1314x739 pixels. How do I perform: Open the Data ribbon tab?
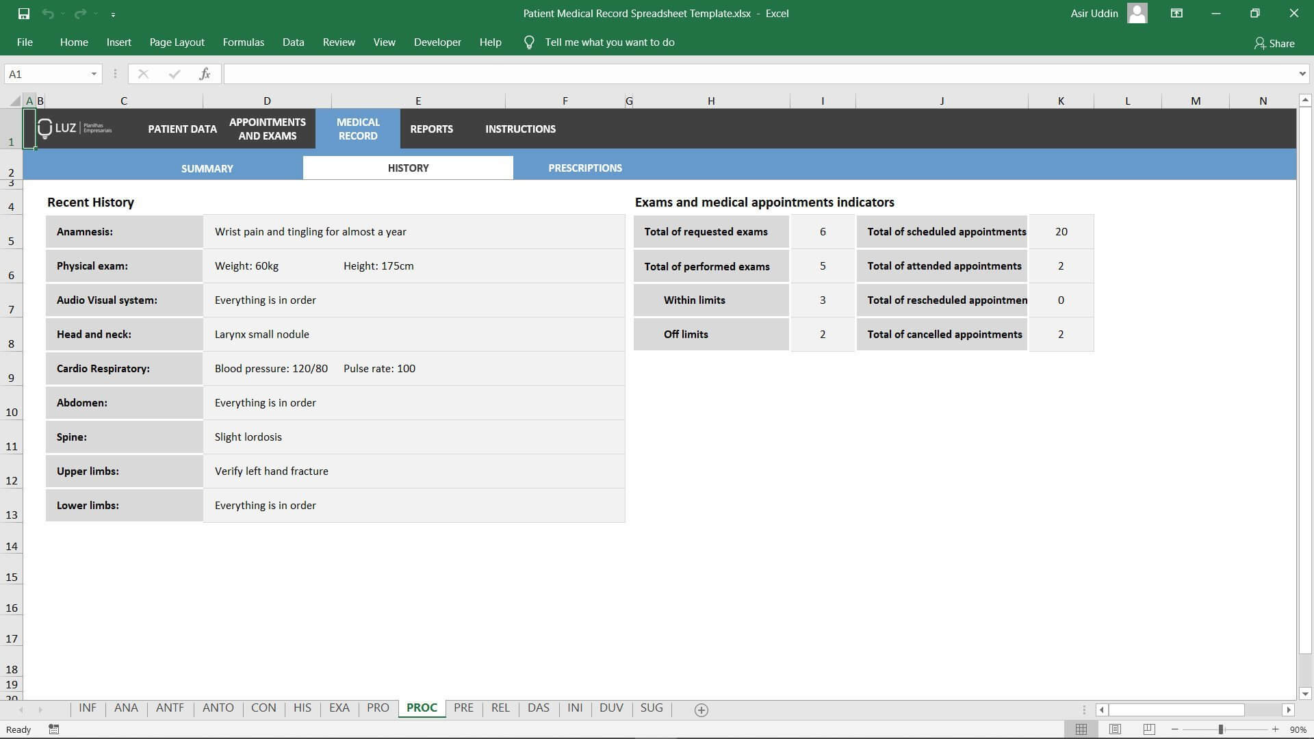coord(293,42)
